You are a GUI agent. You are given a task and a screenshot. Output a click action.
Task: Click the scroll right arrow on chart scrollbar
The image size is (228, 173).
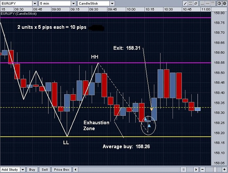pyautogui.click(x=196, y=169)
